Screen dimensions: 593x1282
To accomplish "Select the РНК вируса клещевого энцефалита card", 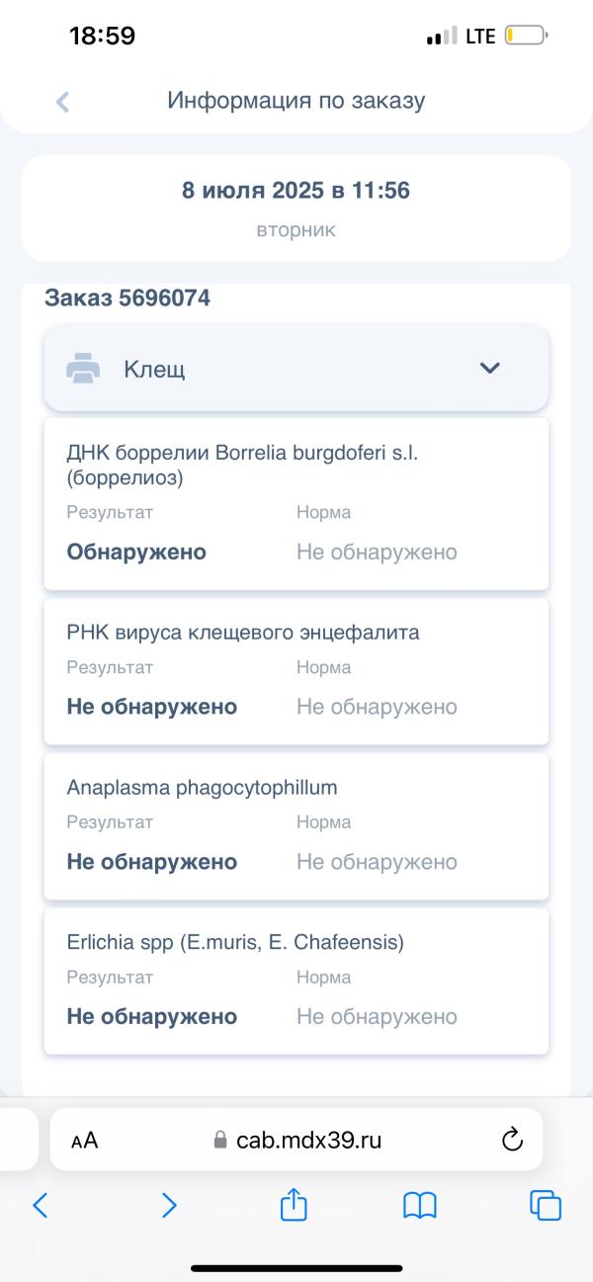I will [x=296, y=671].
